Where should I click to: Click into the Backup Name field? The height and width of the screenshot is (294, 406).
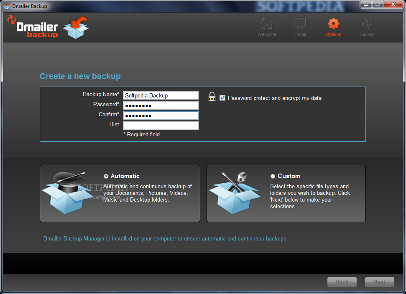(x=161, y=95)
